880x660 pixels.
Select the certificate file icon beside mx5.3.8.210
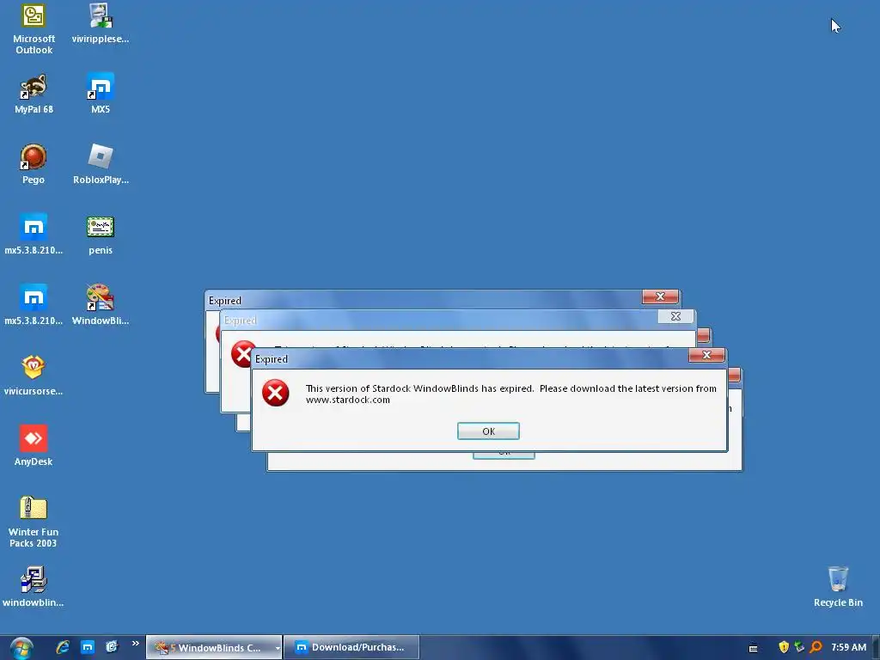[101, 235]
